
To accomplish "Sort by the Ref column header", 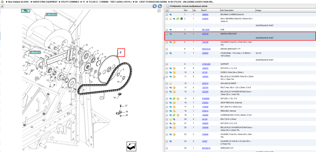I will [188, 10].
